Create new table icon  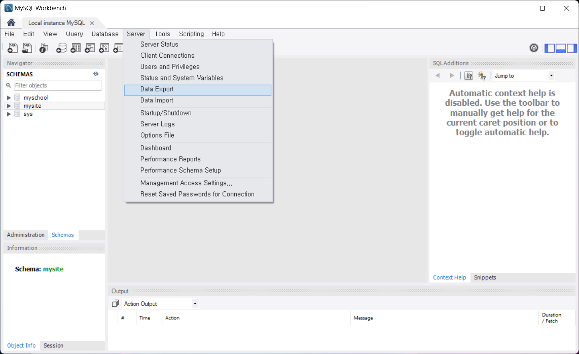(x=76, y=48)
